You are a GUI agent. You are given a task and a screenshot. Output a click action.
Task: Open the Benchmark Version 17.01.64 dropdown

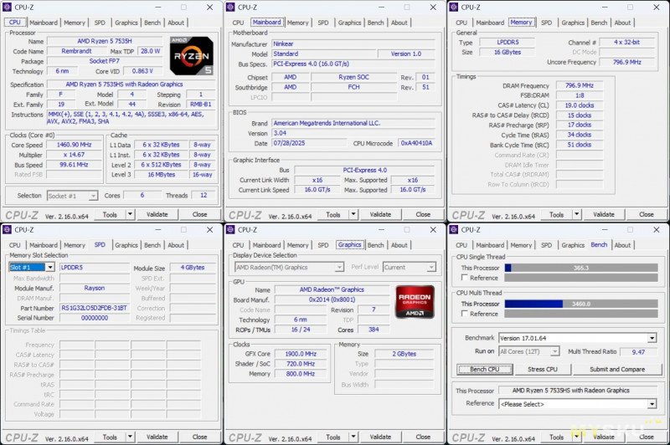[652, 338]
